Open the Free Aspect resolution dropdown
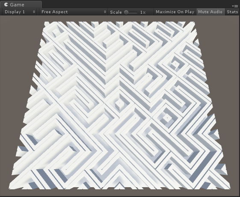240x197 pixels. point(73,12)
